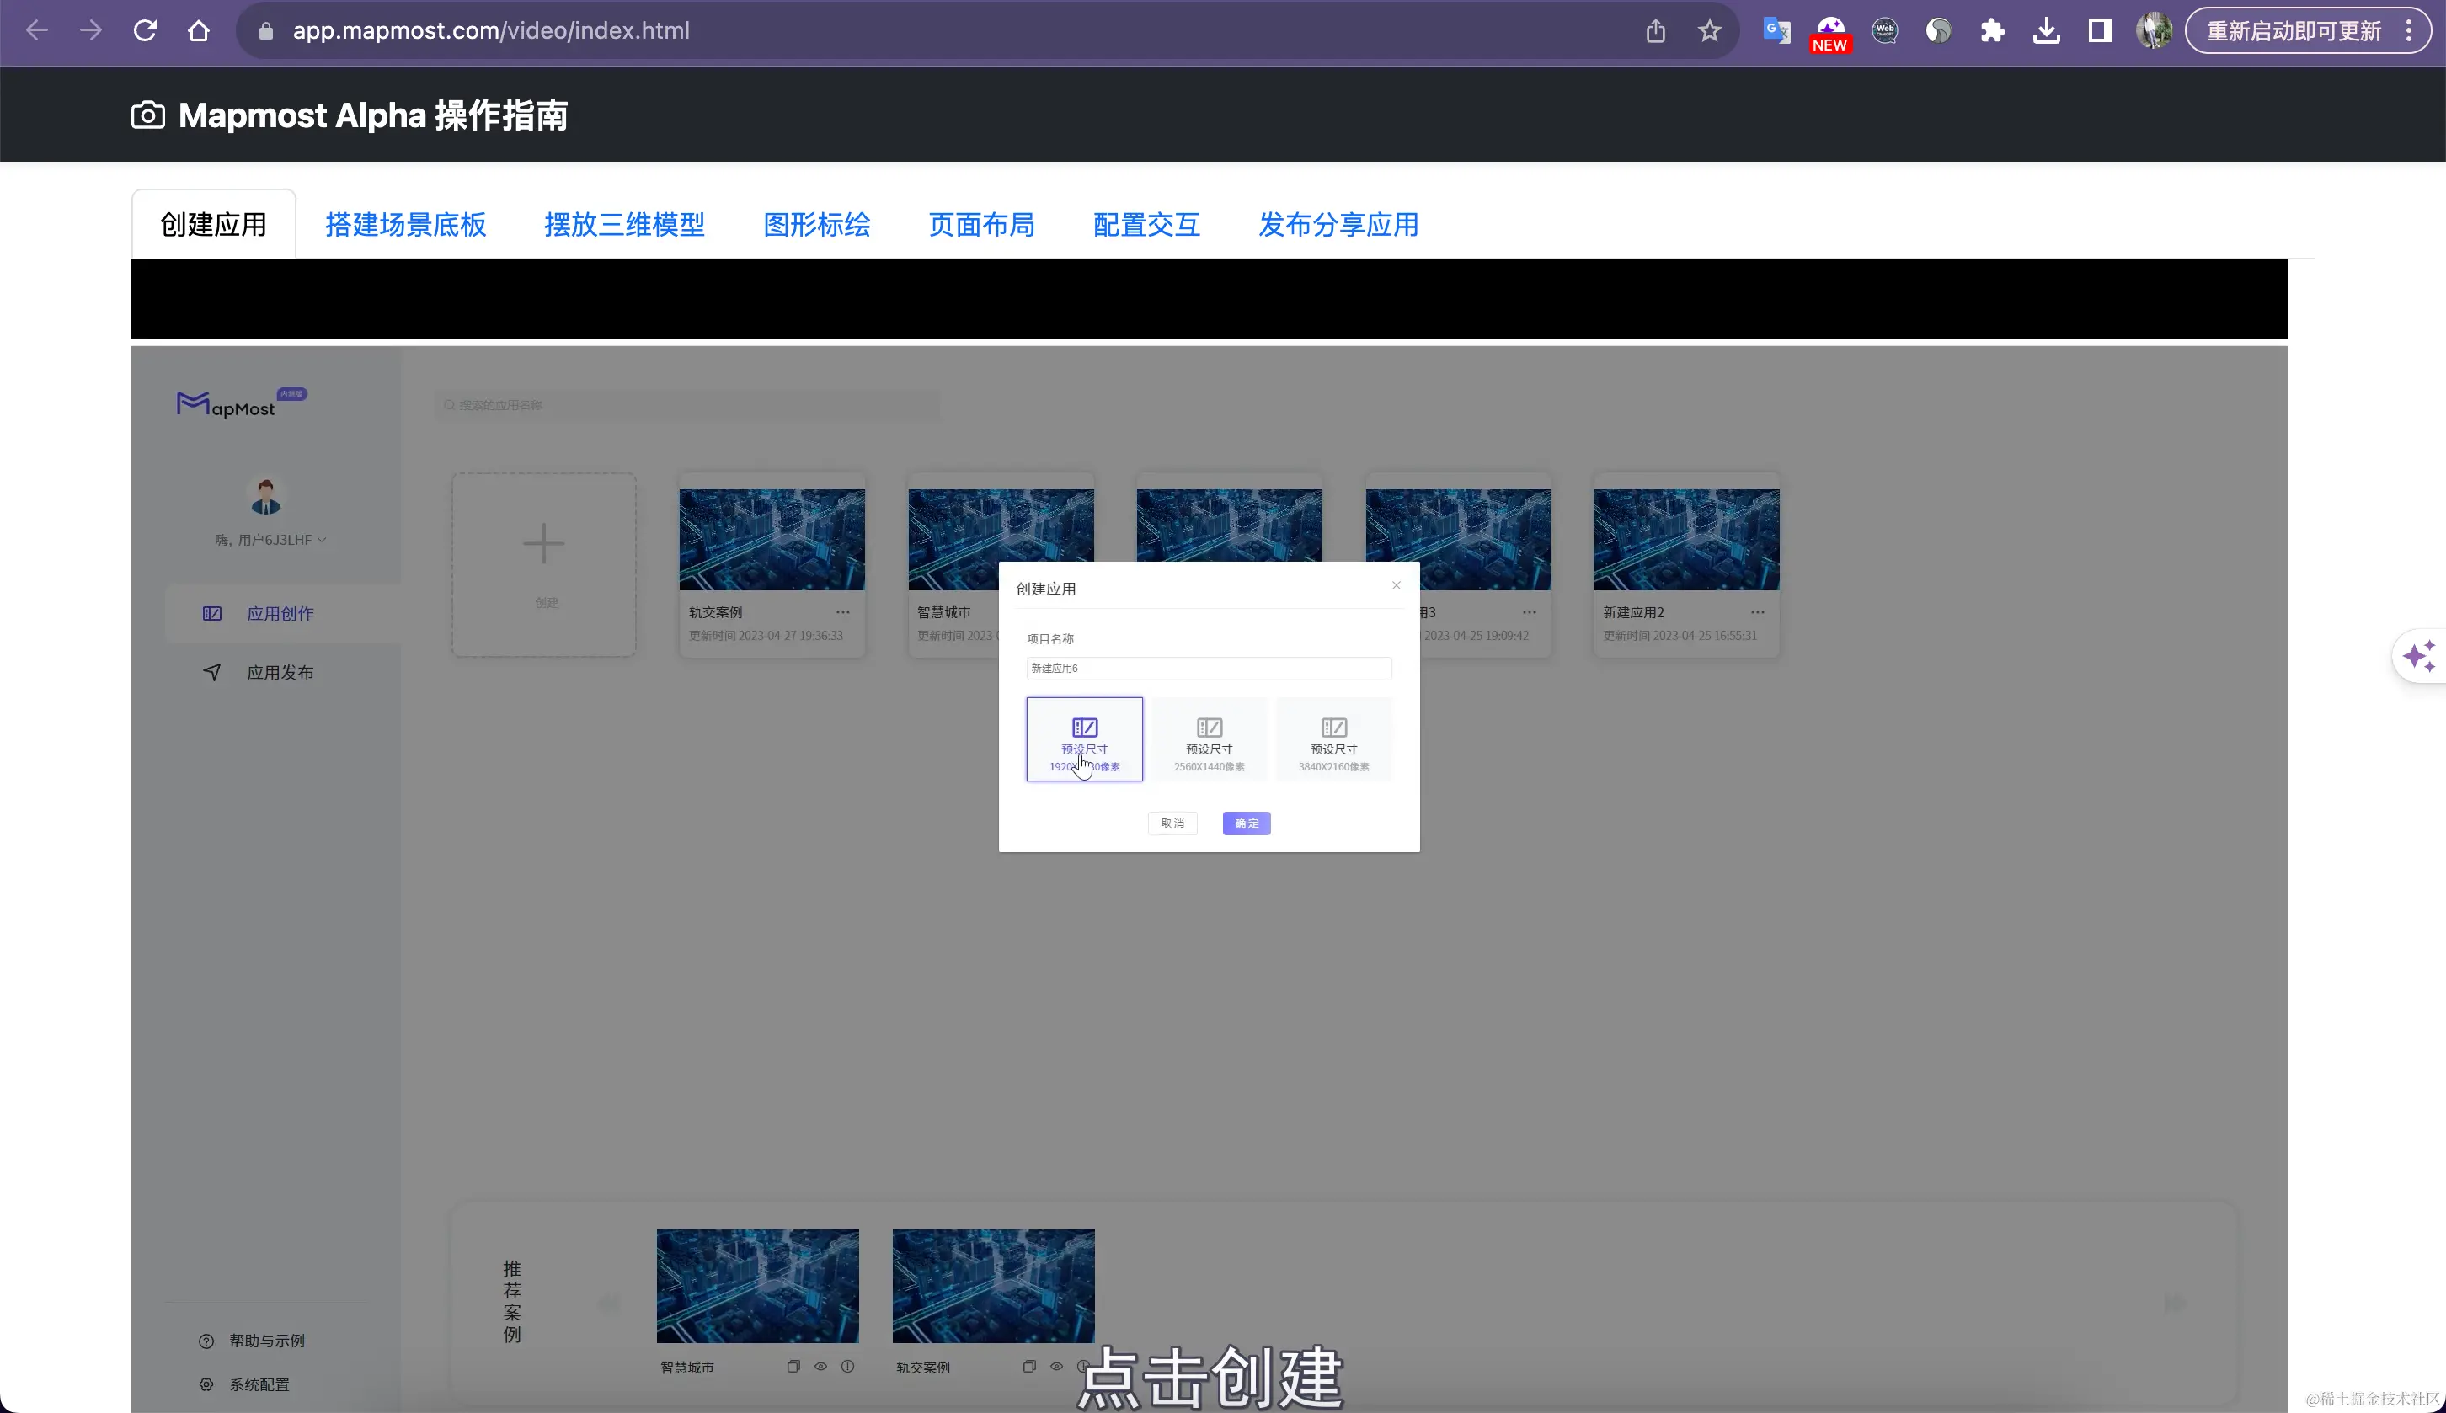
Task: Open the more options menu on the 新建应用2 card
Action: pos(1758,612)
